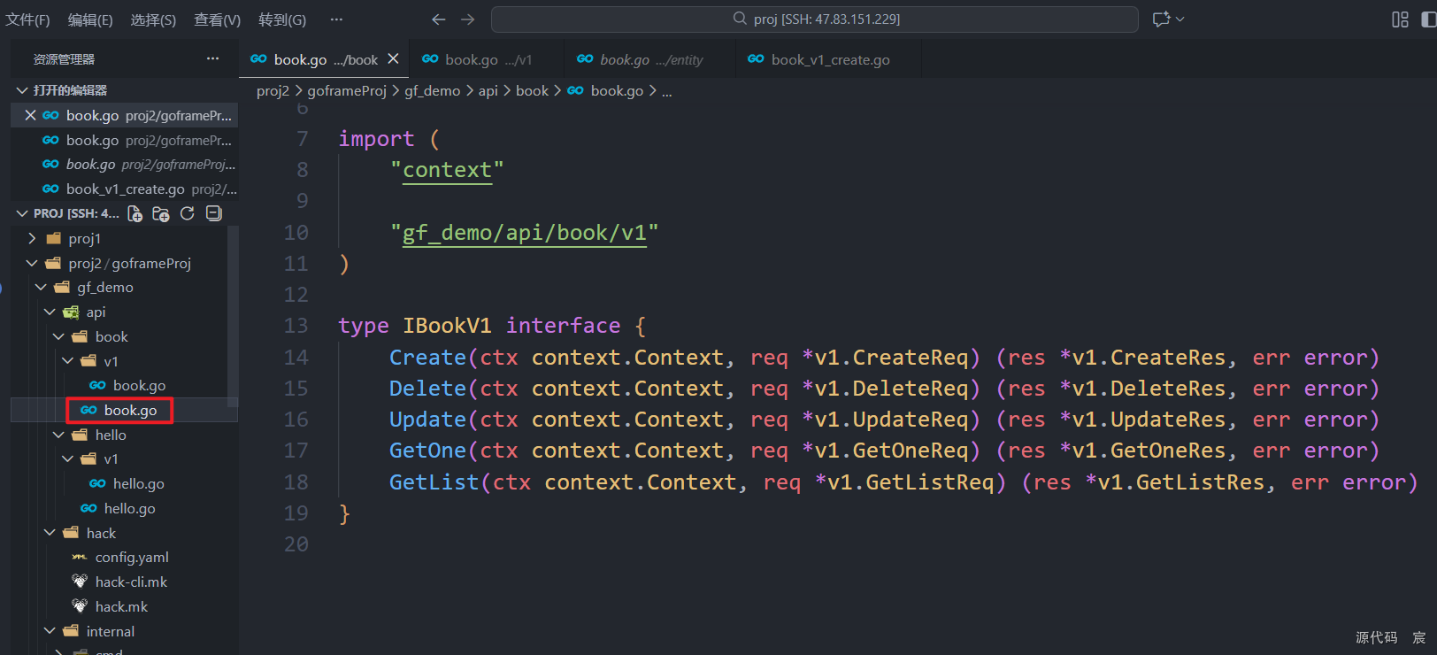Click the search box showing proj SSH
The image size is (1437, 655).
click(x=815, y=19)
